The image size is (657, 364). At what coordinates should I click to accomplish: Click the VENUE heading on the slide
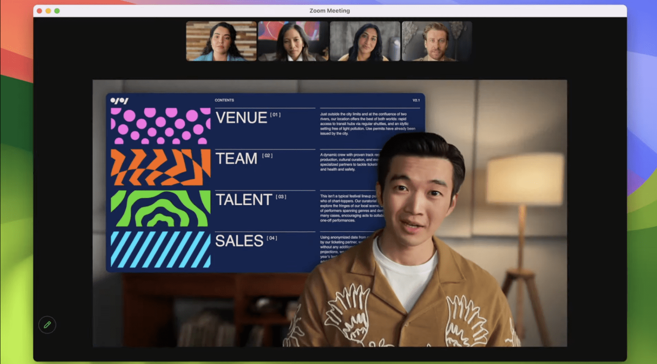tap(241, 118)
